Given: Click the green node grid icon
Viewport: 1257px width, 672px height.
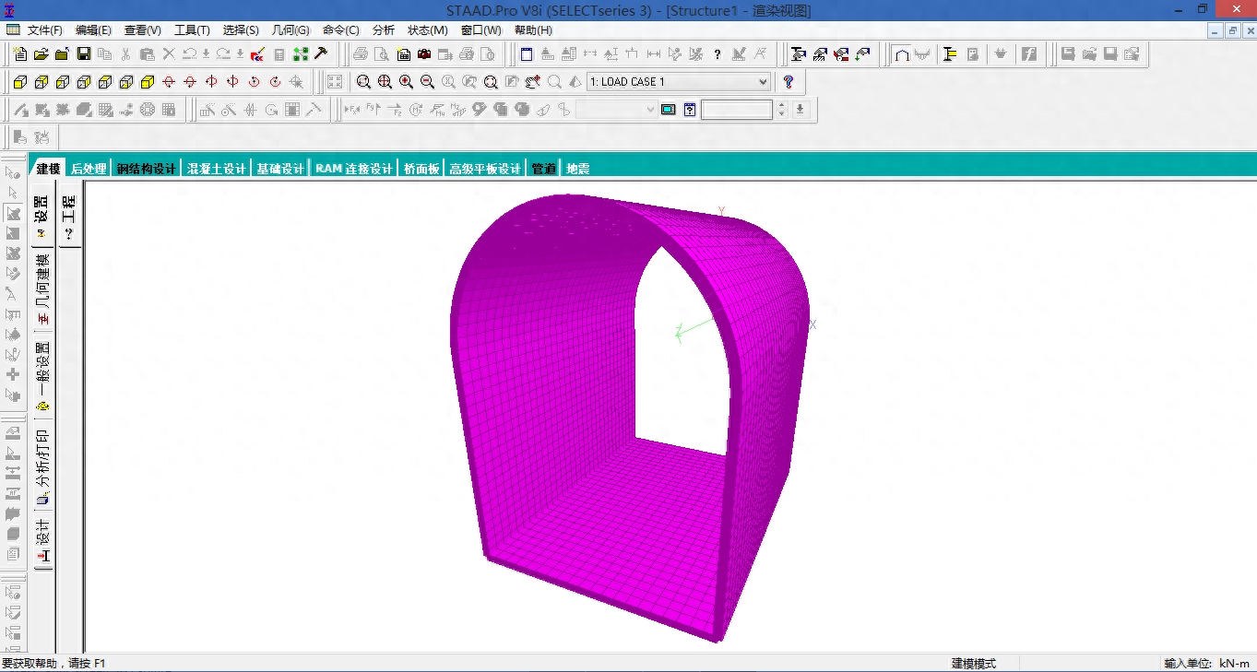Looking at the screenshot, I should pyautogui.click(x=301, y=54).
